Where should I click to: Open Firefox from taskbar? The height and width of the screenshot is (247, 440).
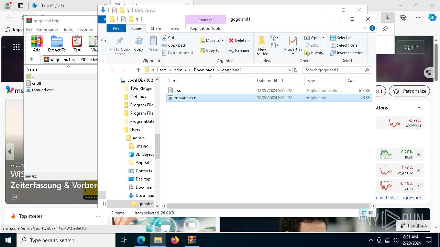(175, 240)
